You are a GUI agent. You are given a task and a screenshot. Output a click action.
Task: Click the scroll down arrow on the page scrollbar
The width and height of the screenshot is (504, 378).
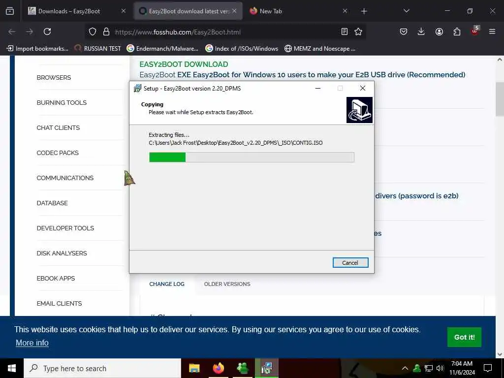(x=500, y=354)
